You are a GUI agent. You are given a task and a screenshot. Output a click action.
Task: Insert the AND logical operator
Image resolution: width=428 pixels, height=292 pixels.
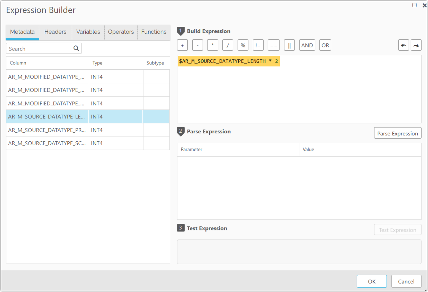pyautogui.click(x=307, y=45)
